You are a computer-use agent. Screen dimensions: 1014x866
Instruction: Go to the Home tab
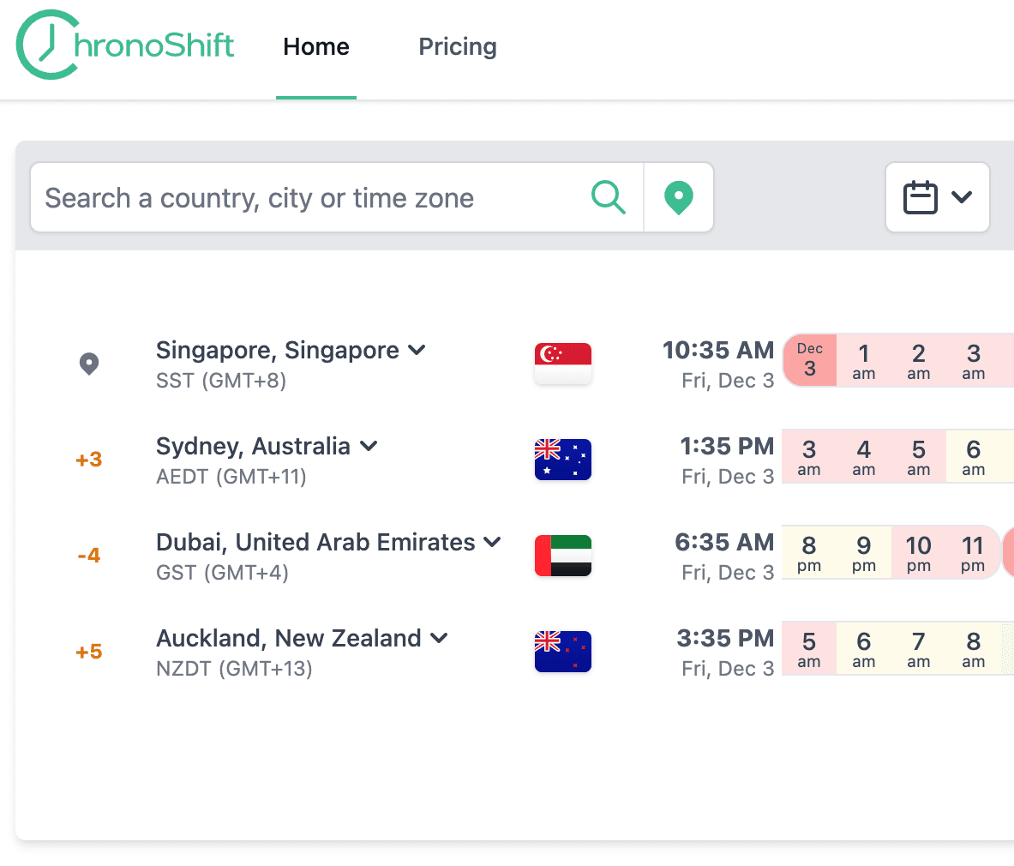pyautogui.click(x=316, y=47)
